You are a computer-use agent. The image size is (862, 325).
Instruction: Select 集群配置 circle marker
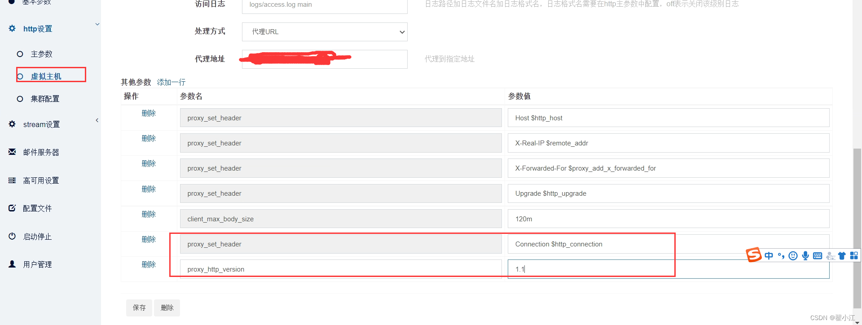(20, 99)
